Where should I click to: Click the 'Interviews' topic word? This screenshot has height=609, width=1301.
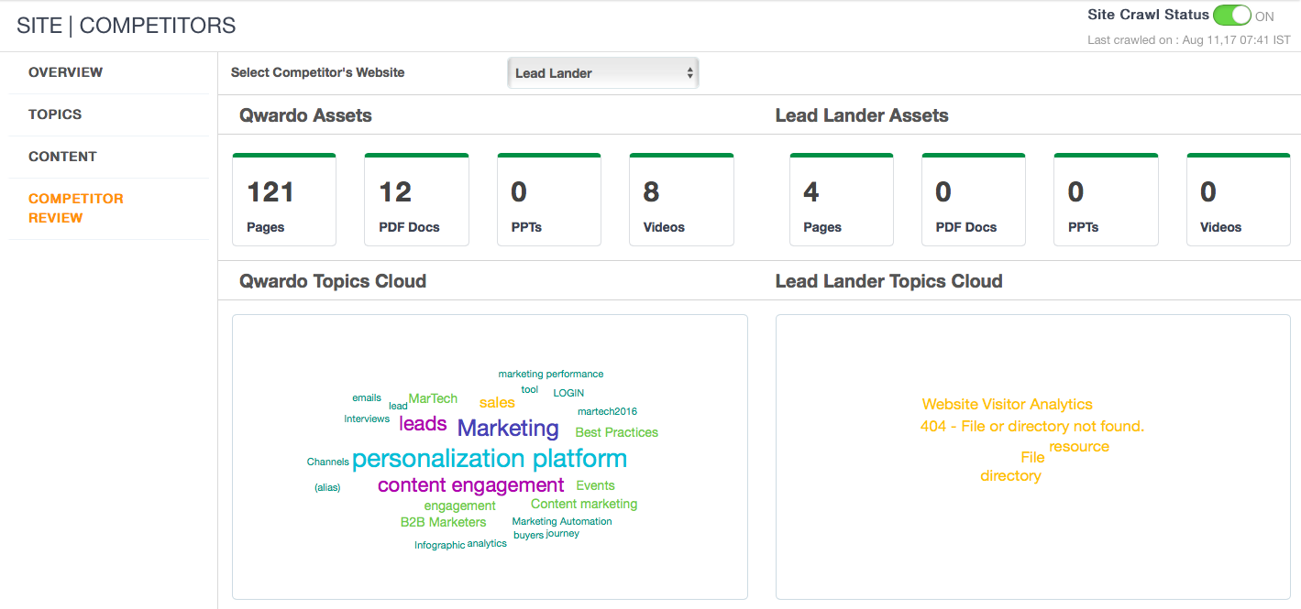tap(367, 419)
